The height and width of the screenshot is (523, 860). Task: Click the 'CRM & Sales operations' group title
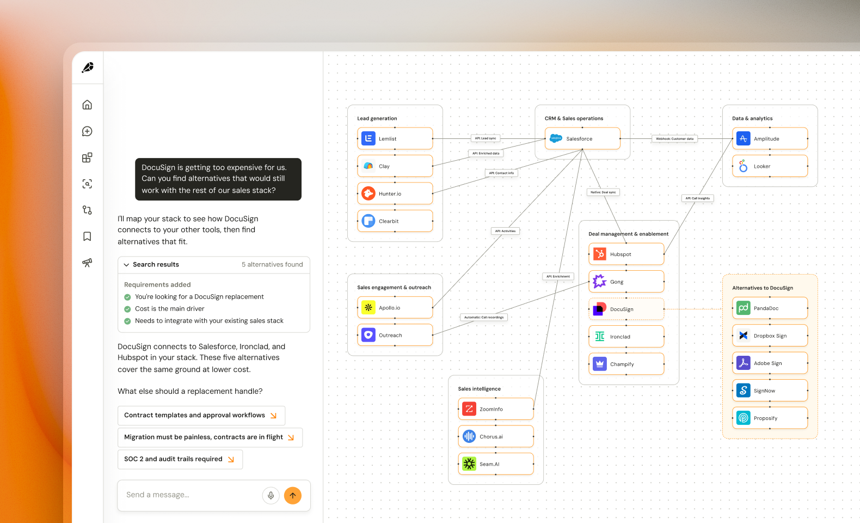(x=574, y=118)
